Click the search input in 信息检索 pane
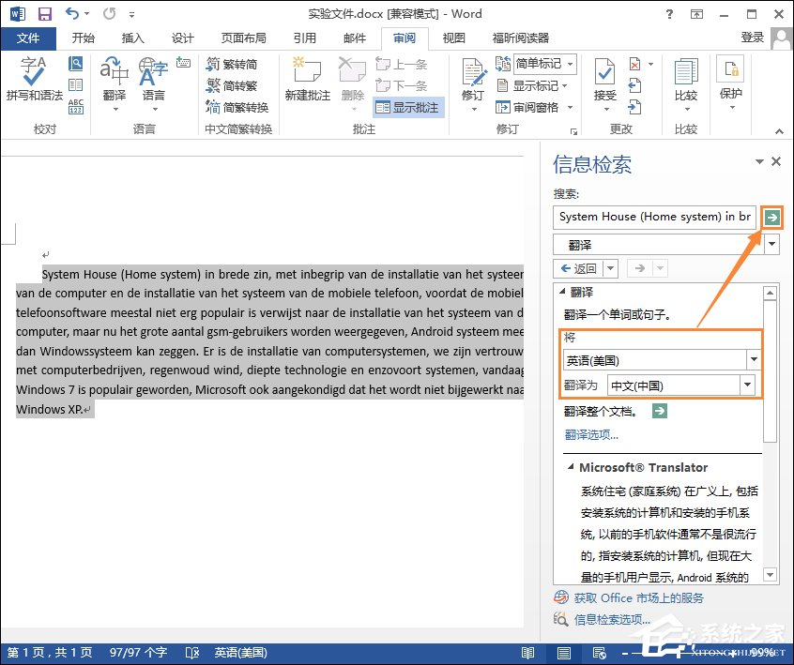The width and height of the screenshot is (794, 665). (x=654, y=217)
